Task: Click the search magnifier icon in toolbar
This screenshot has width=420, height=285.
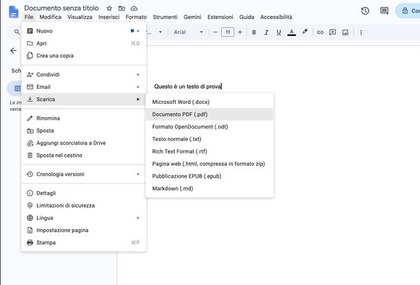Action: (17, 32)
